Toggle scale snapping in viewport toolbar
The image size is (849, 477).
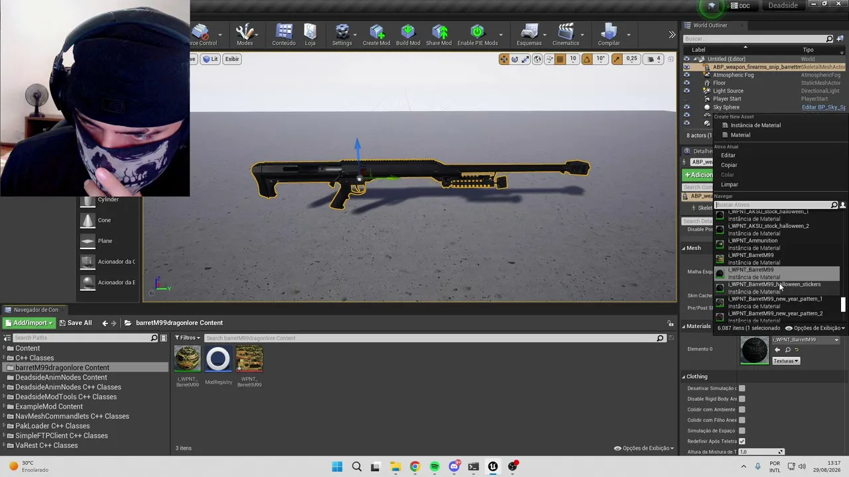pos(617,59)
